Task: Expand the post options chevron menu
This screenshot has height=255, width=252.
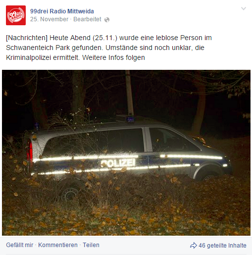Action: tap(244, 8)
